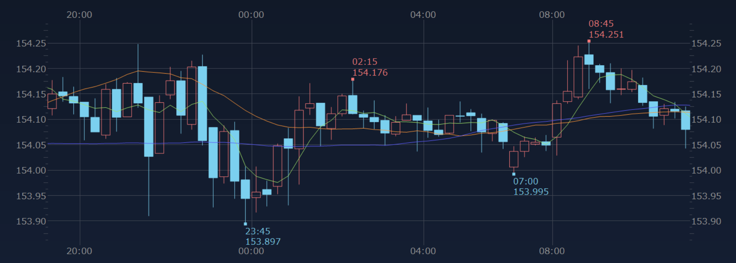Select the blue candle body under the 08:45 marker

point(589,59)
